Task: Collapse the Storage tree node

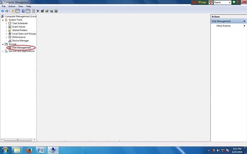Action: click(3, 44)
